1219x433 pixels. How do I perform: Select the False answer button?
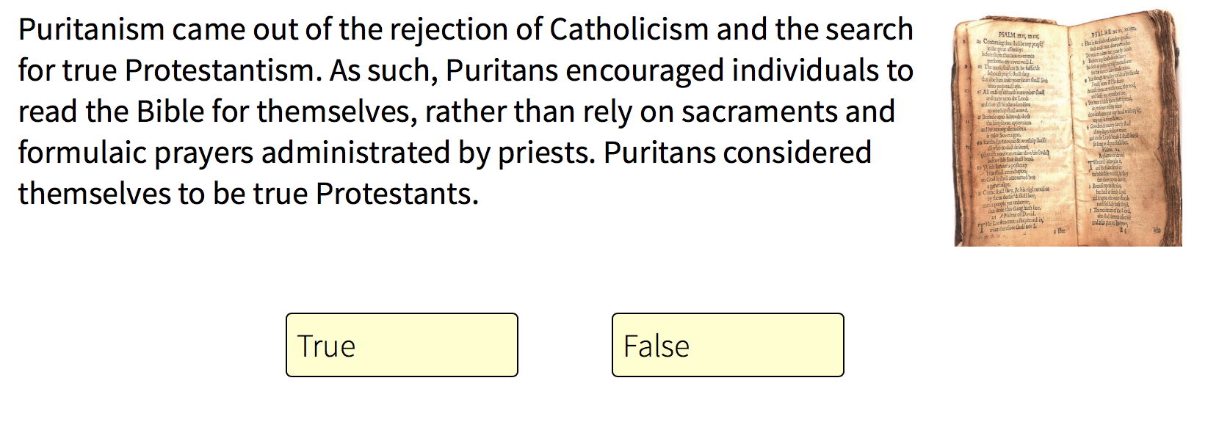click(728, 345)
